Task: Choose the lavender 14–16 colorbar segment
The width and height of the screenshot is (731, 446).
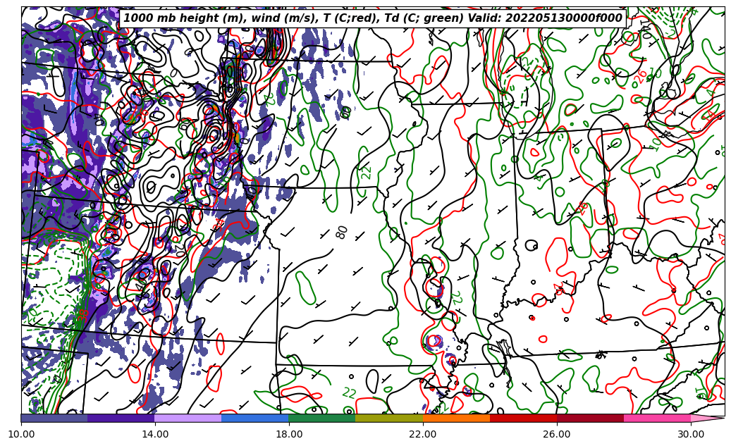Action: coord(188,418)
